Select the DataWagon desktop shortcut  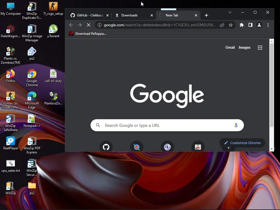(11, 31)
